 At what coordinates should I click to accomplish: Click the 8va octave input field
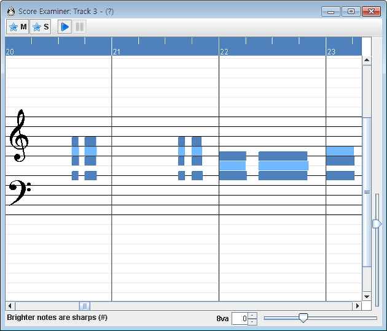tap(240, 319)
